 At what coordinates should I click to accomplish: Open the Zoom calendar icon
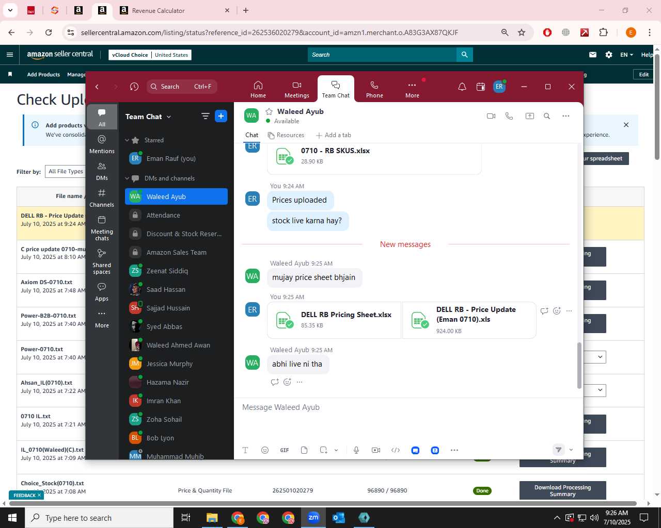tap(481, 87)
